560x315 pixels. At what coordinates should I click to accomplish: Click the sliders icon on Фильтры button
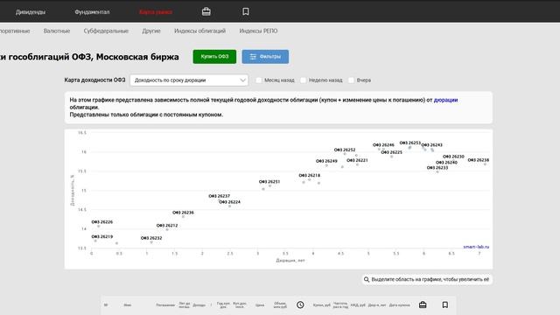coord(253,57)
